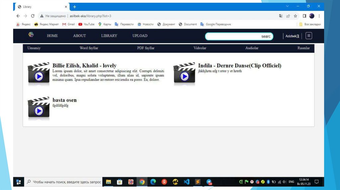Click the share page icon in address bar
Image resolution: width=340 pixels, height=190 pixels.
tap(288, 16)
